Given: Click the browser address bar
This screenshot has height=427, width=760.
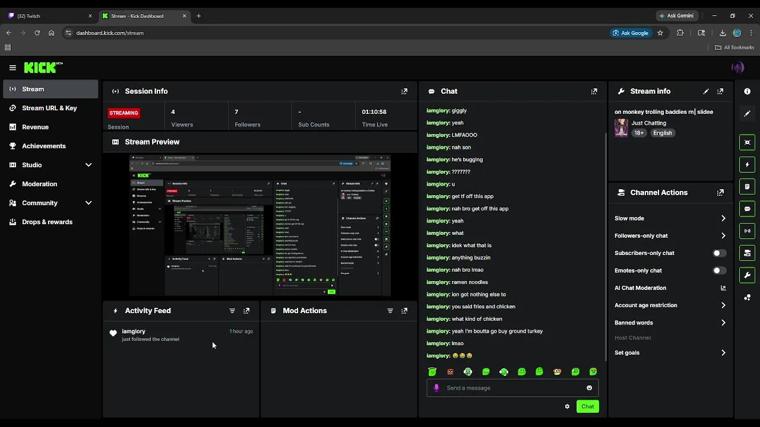Looking at the screenshot, I should point(335,33).
